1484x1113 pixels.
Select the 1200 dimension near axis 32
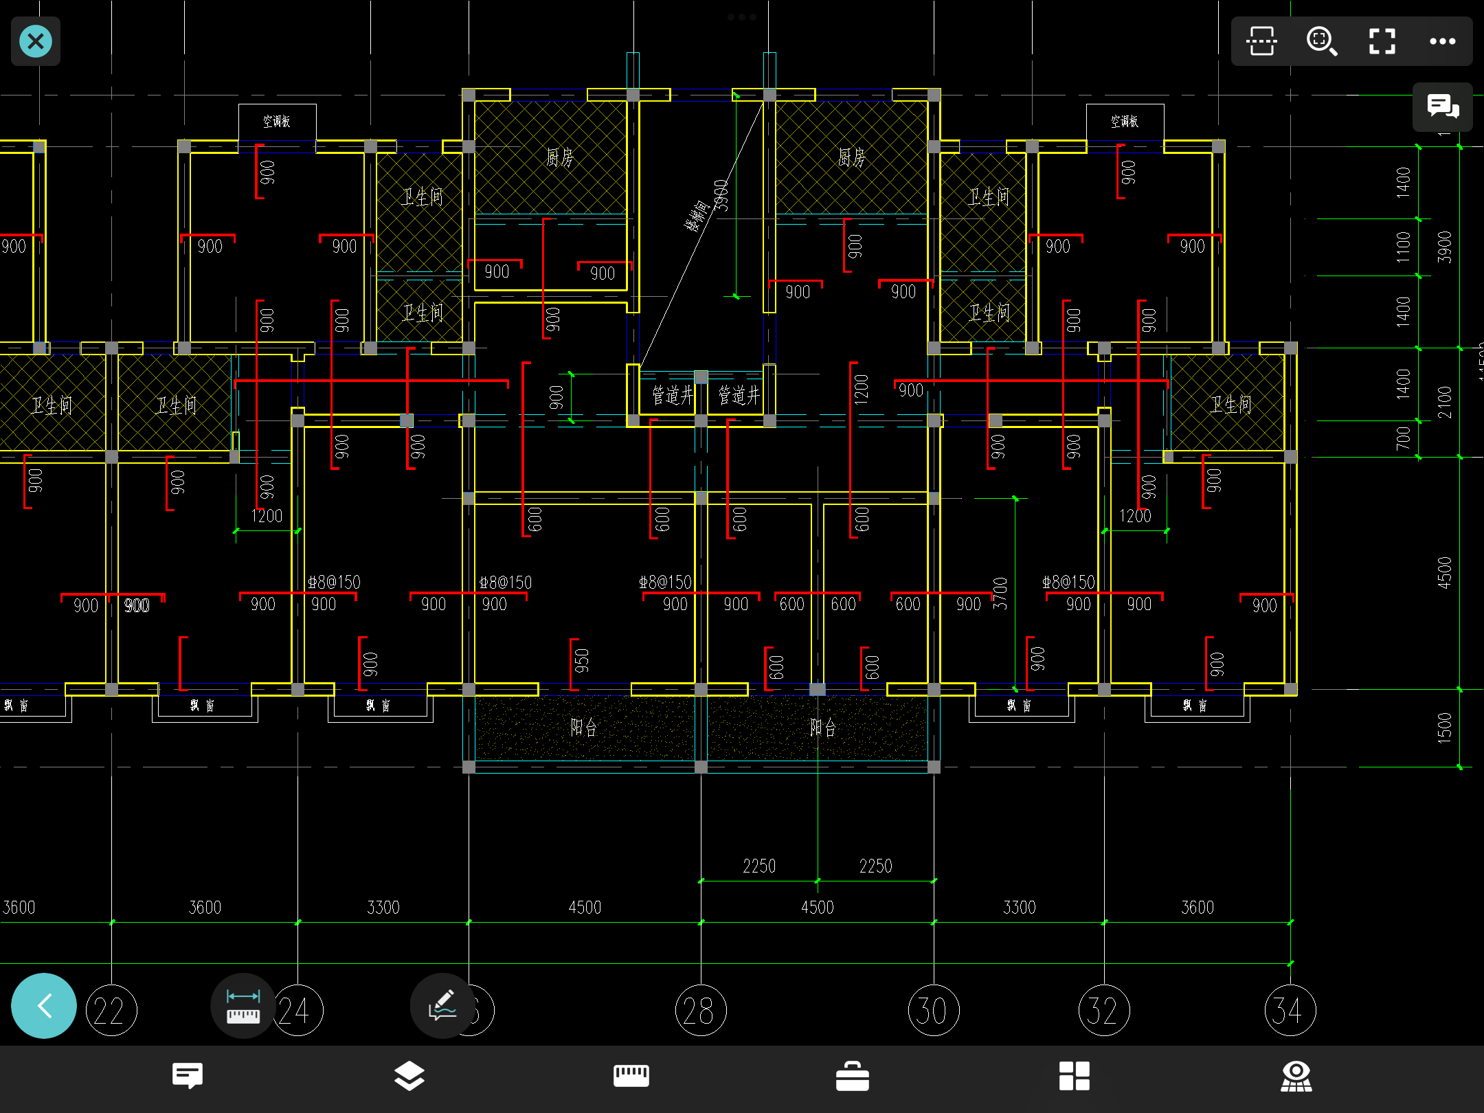[x=1135, y=516]
